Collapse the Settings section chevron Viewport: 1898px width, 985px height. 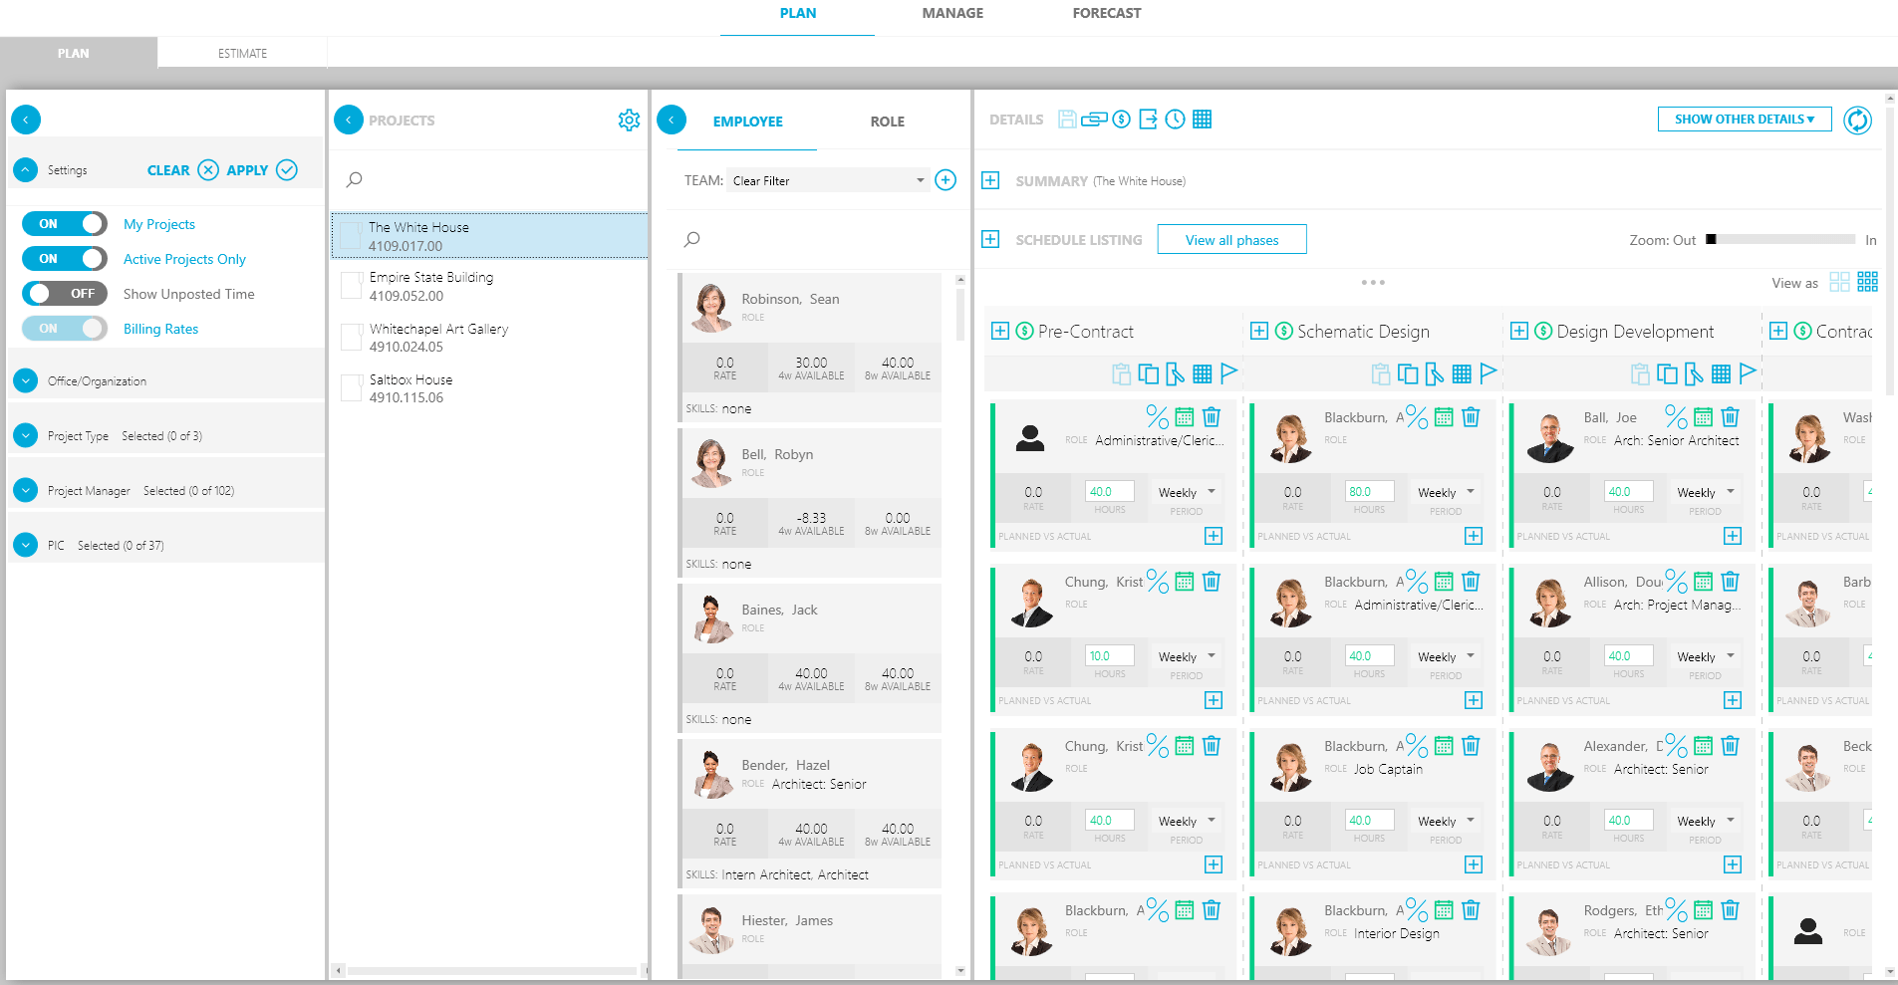pos(26,170)
